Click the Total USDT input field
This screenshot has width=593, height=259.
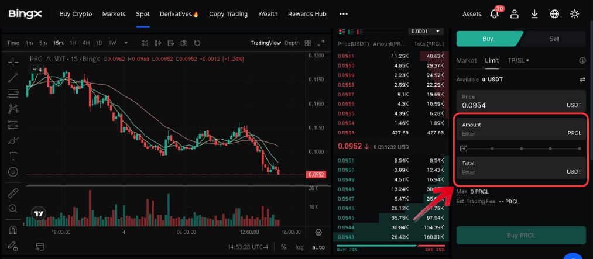[x=521, y=168]
